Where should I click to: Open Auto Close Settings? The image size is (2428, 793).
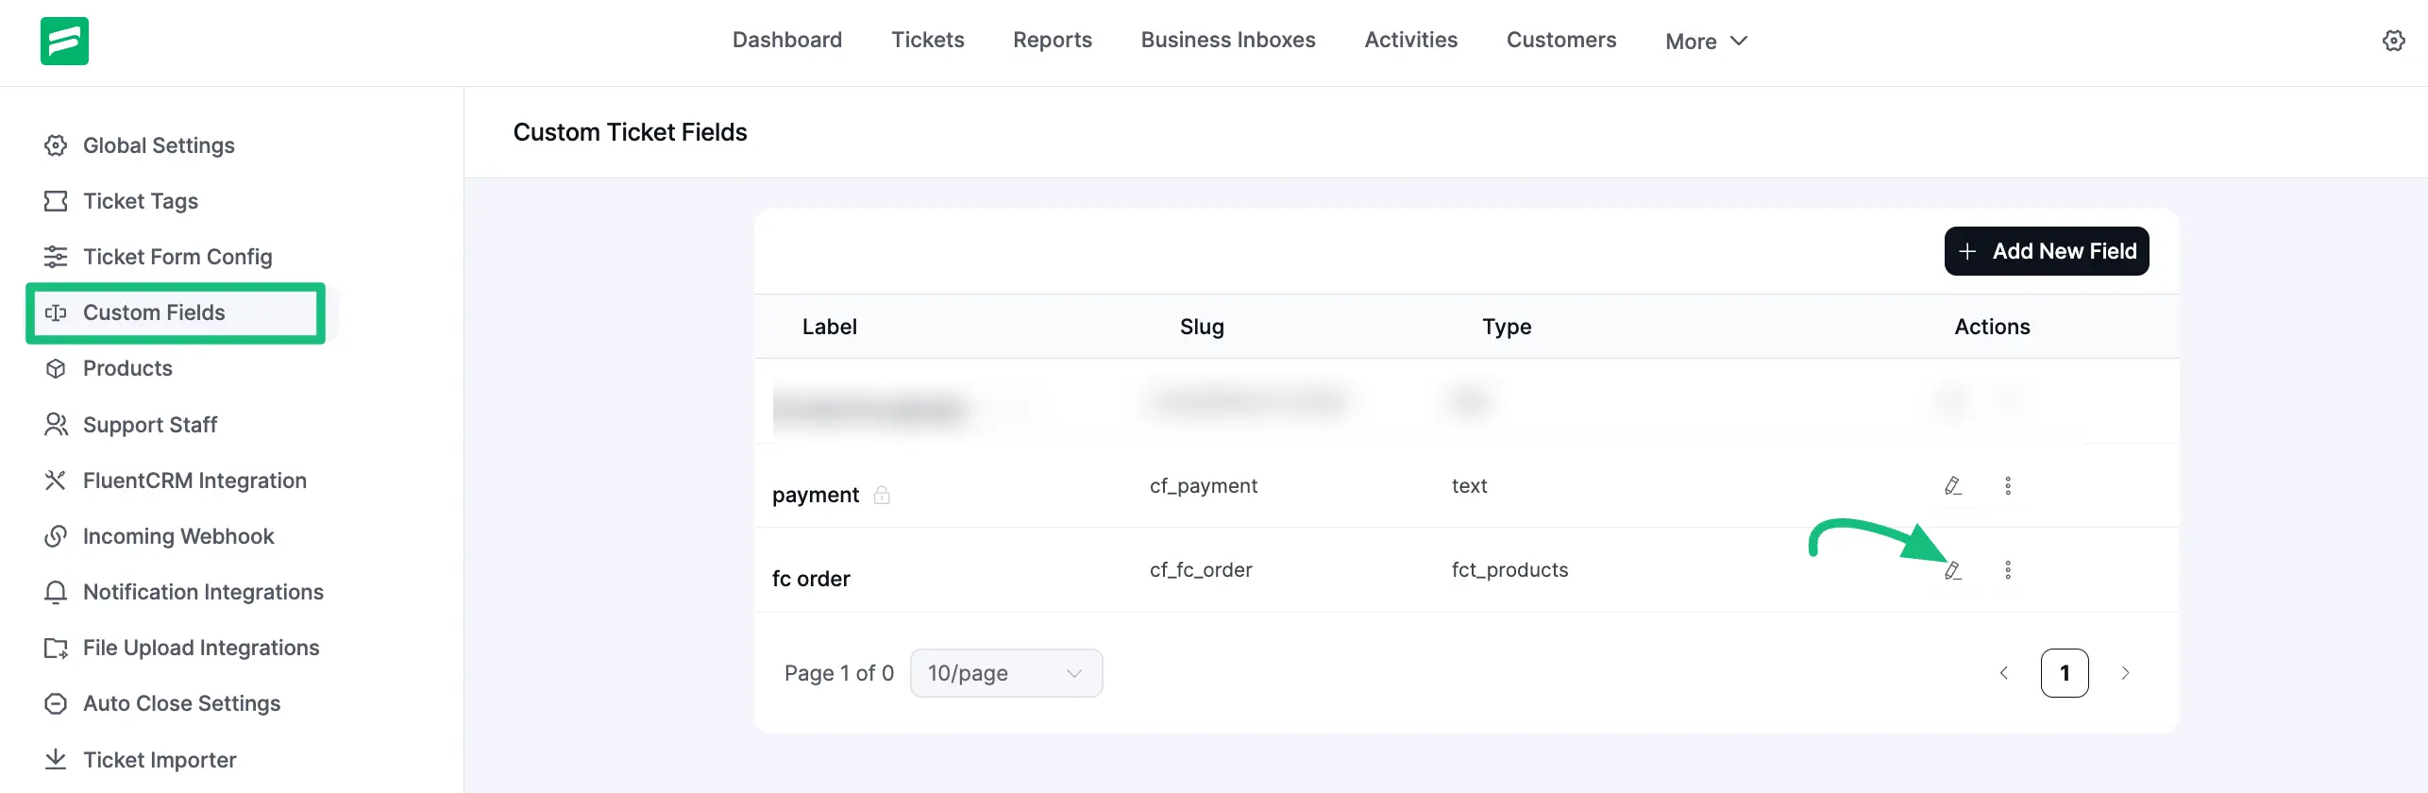point(181,703)
